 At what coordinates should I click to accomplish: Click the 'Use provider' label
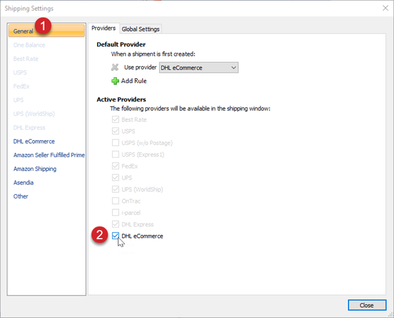coord(140,67)
